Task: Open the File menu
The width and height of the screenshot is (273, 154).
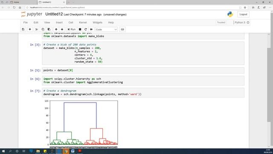Action: (x=26, y=23)
